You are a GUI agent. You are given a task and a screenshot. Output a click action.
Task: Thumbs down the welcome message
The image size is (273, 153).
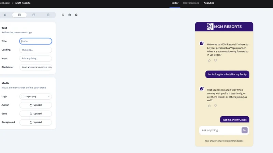[x=215, y=61]
